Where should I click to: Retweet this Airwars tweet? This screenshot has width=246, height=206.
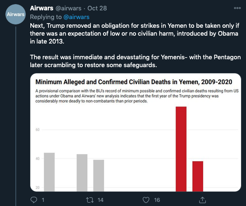tap(90, 200)
